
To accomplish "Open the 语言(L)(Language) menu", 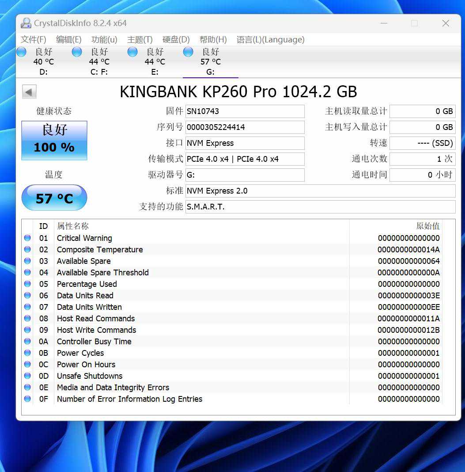I will point(270,40).
